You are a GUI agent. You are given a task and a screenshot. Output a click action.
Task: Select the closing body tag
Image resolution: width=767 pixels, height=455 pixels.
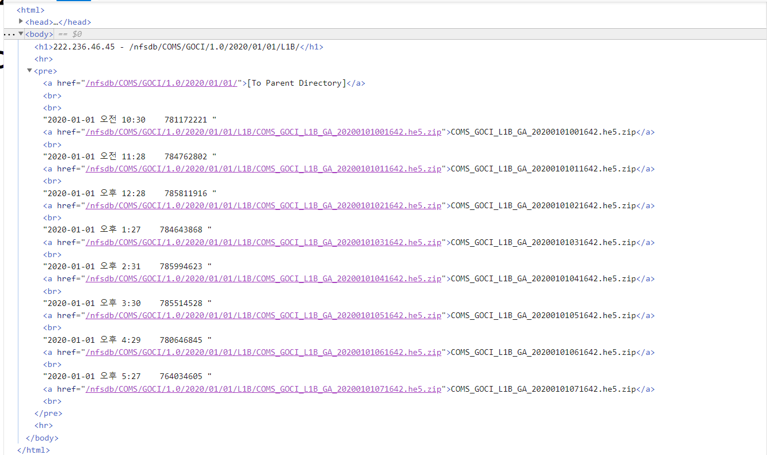click(42, 438)
